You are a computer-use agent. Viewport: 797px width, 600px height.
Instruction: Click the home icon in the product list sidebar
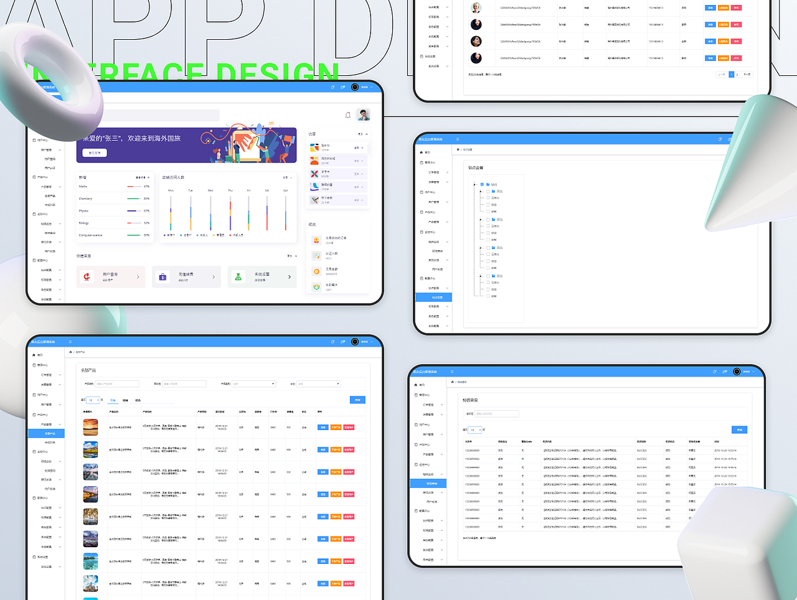(34, 355)
